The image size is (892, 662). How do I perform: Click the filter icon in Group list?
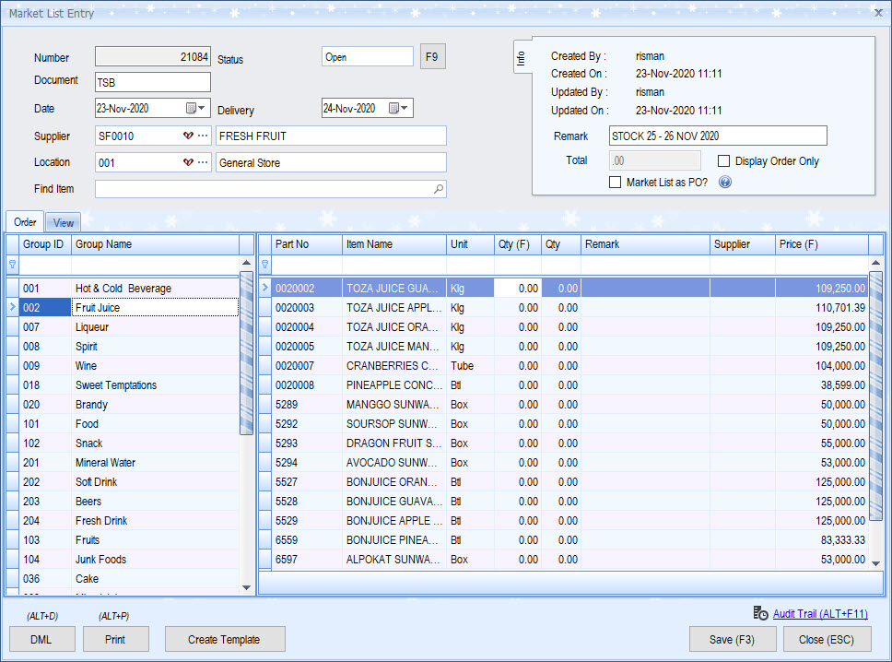[12, 265]
